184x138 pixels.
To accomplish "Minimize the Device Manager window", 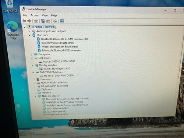I will pyautogui.click(x=166, y=10).
